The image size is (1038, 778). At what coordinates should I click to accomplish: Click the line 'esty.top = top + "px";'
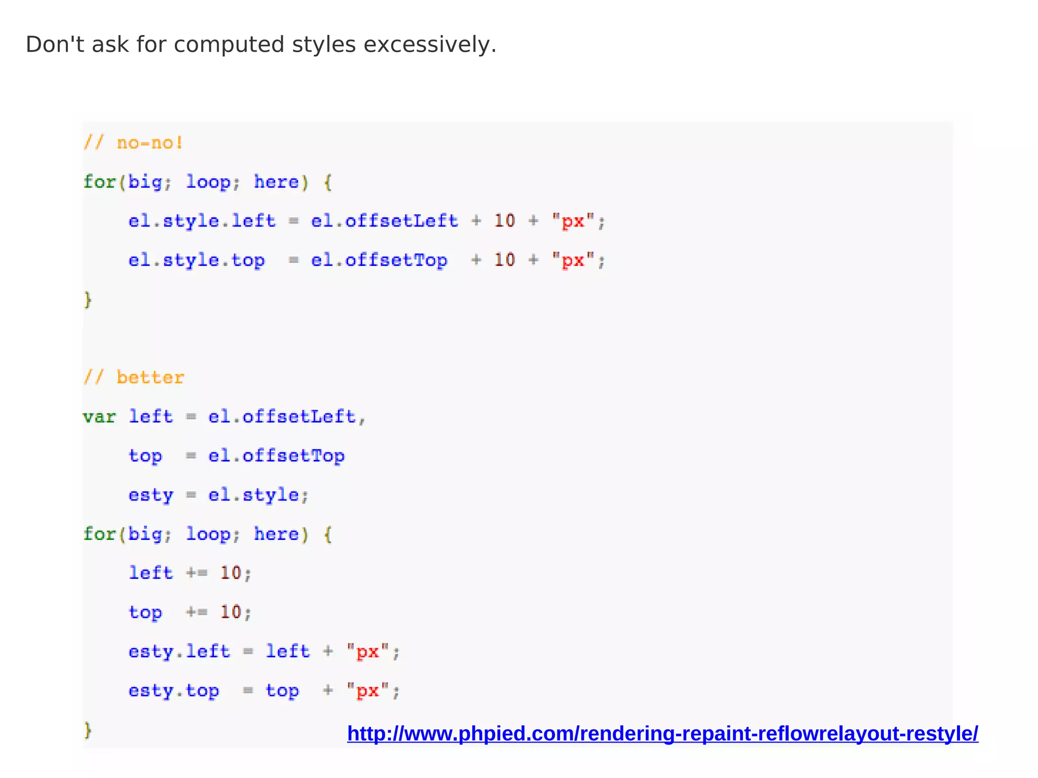264,691
